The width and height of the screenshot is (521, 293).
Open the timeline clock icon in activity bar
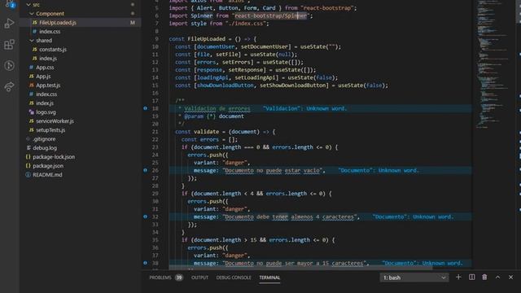click(x=9, y=65)
